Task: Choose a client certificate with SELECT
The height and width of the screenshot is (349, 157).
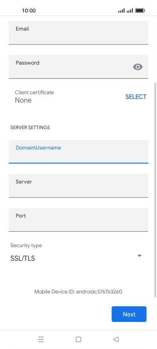Action: tap(136, 97)
